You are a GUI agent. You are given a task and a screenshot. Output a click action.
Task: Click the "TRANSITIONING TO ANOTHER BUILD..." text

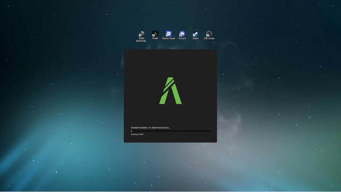pyautogui.click(x=151, y=128)
